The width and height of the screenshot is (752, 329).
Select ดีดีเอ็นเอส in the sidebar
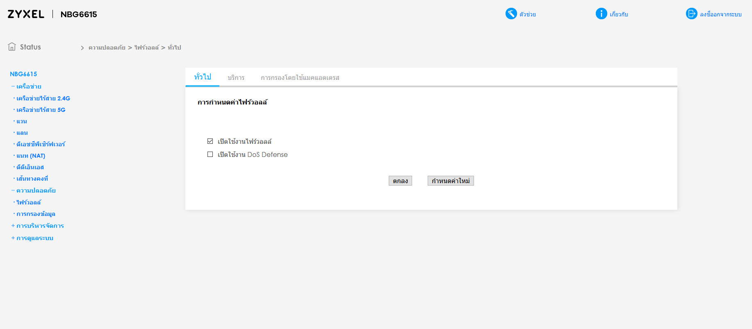[x=30, y=167]
